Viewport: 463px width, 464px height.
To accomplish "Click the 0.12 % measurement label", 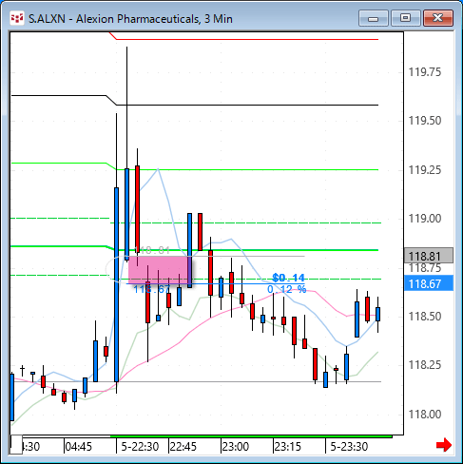I will 287,289.
